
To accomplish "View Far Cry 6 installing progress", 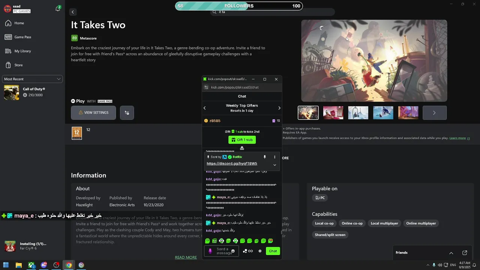I will pos(31,246).
